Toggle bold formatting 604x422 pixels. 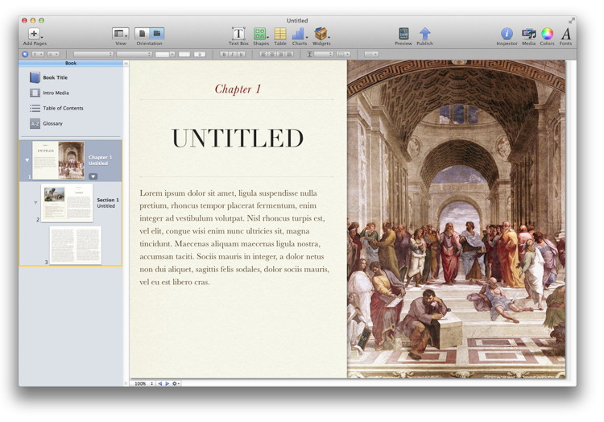point(224,54)
